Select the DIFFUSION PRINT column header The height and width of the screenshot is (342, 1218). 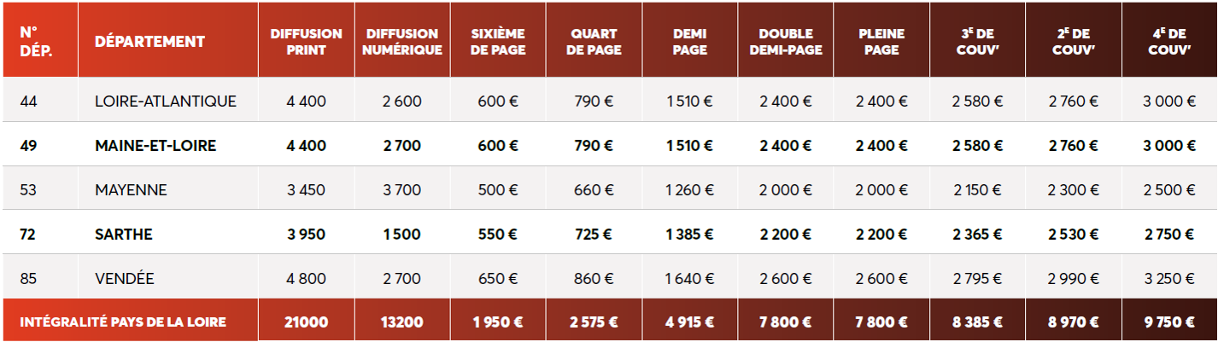pos(307,41)
